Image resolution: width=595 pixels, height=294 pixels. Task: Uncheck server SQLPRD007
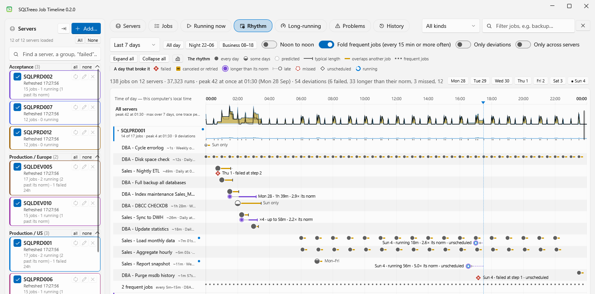click(x=17, y=107)
